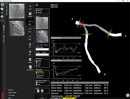Click the %DSide 56 % value
The image size is (130, 99).
pos(106,91)
